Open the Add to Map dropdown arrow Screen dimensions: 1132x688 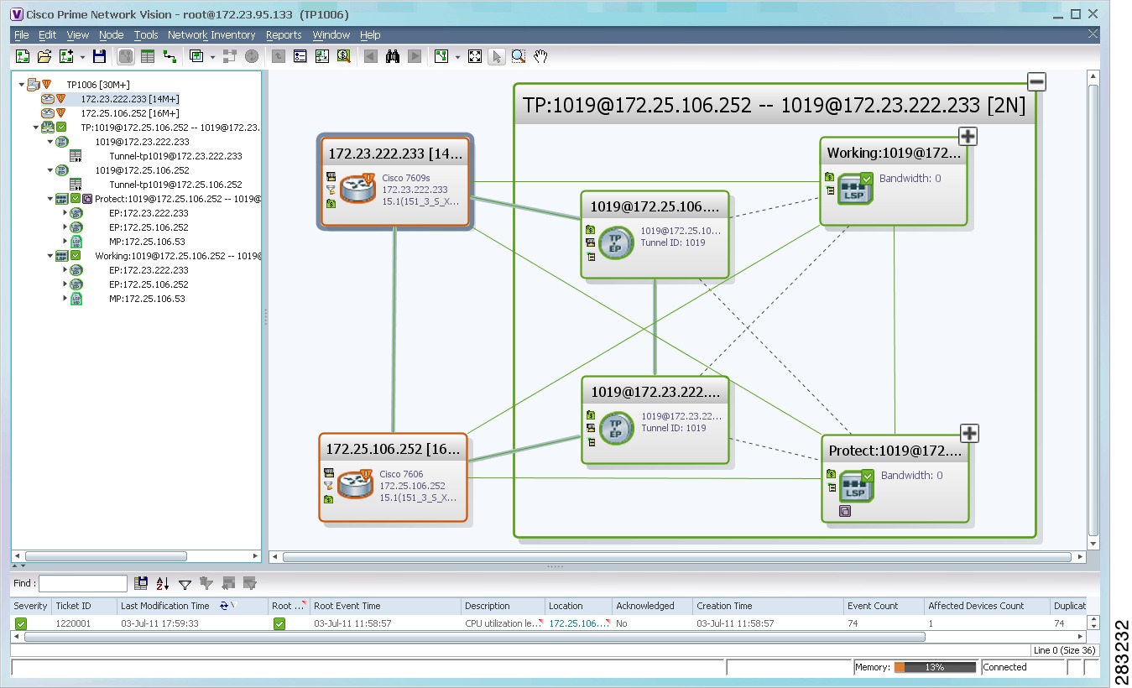[82, 57]
